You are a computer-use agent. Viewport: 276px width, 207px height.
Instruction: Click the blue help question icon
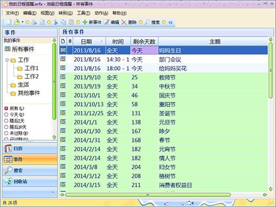171,23
